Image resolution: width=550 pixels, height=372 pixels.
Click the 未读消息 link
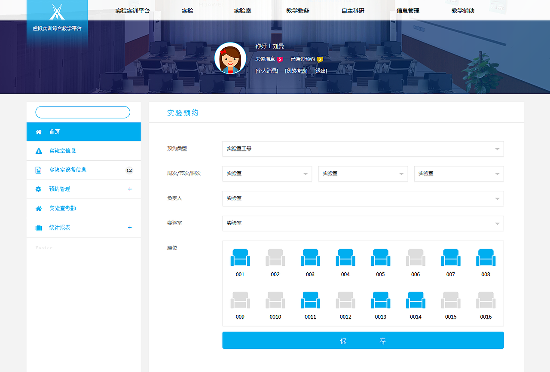pyautogui.click(x=265, y=59)
